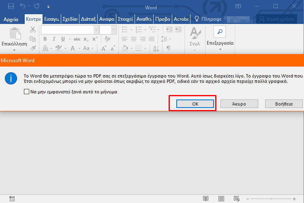Viewport: 304px width, 203px height.
Task: Open the Αρχείο menu
Action: [x=11, y=19]
